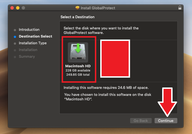Click the padlock icon in title bar
Viewport: 192px width, 134px height.
point(180,8)
